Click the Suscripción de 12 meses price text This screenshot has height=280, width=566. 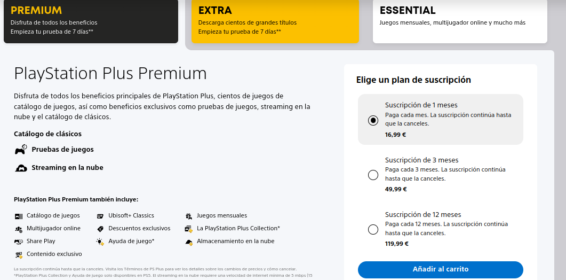coord(397,244)
